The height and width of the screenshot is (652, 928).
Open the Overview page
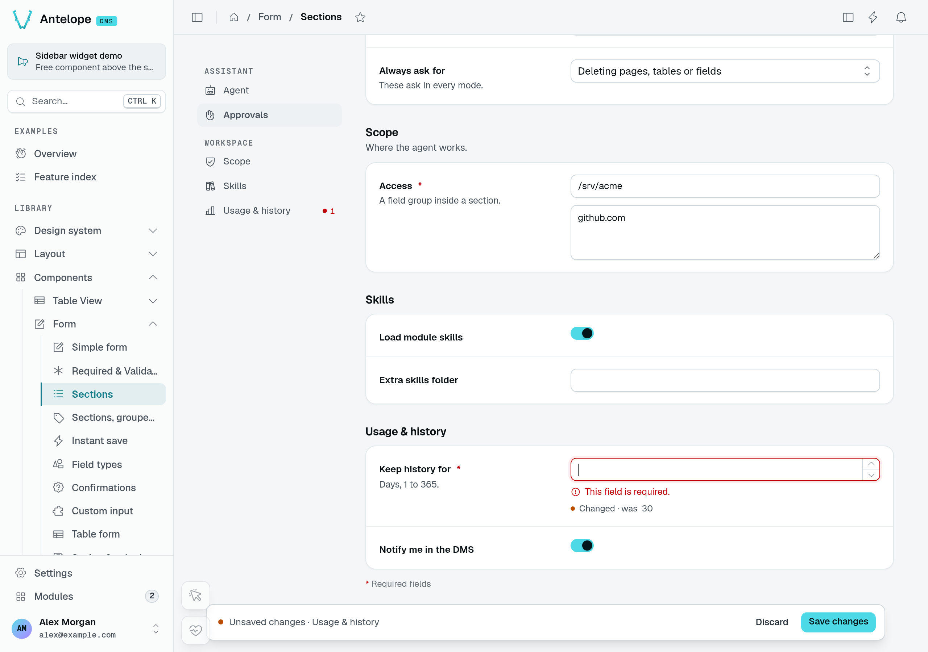click(x=87, y=154)
